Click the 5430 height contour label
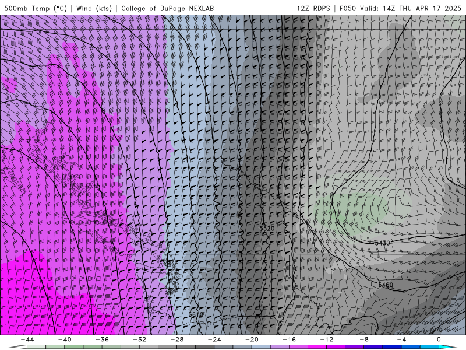466x350 pixels. [382, 243]
